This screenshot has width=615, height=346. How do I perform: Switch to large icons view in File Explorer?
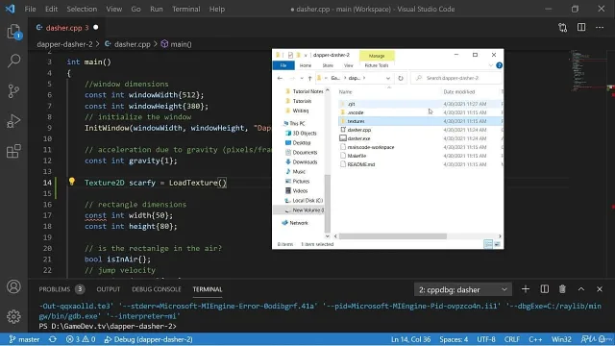point(497,244)
